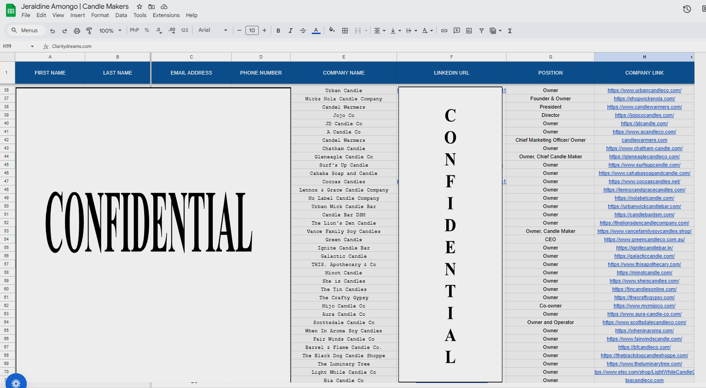Expand the merge type dropdown arrow

pos(366,31)
